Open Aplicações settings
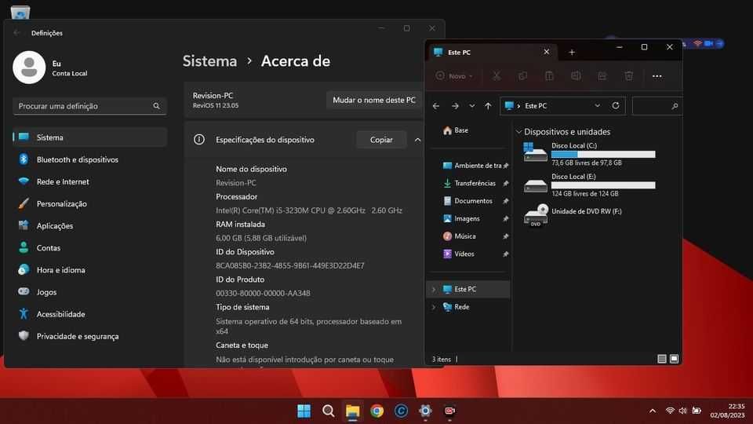The height and width of the screenshot is (424, 753). tap(89, 226)
